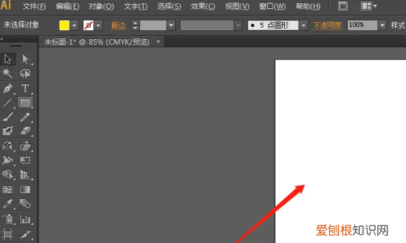Open the 选择(S) menu
The image size is (406, 243).
tap(169, 6)
